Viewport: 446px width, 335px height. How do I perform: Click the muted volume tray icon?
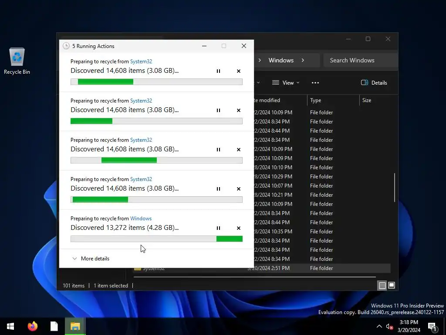tap(389, 326)
